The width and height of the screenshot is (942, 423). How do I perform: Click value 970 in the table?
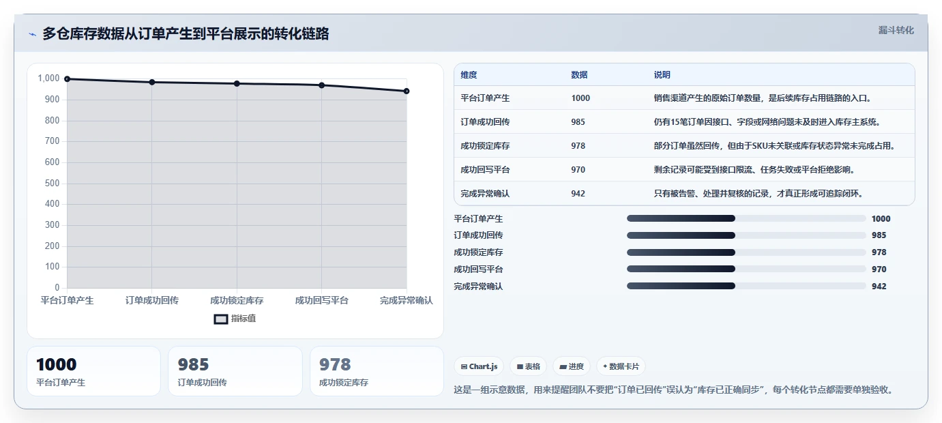(578, 170)
